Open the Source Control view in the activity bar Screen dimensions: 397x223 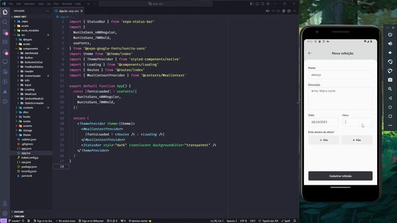(x=5, y=32)
